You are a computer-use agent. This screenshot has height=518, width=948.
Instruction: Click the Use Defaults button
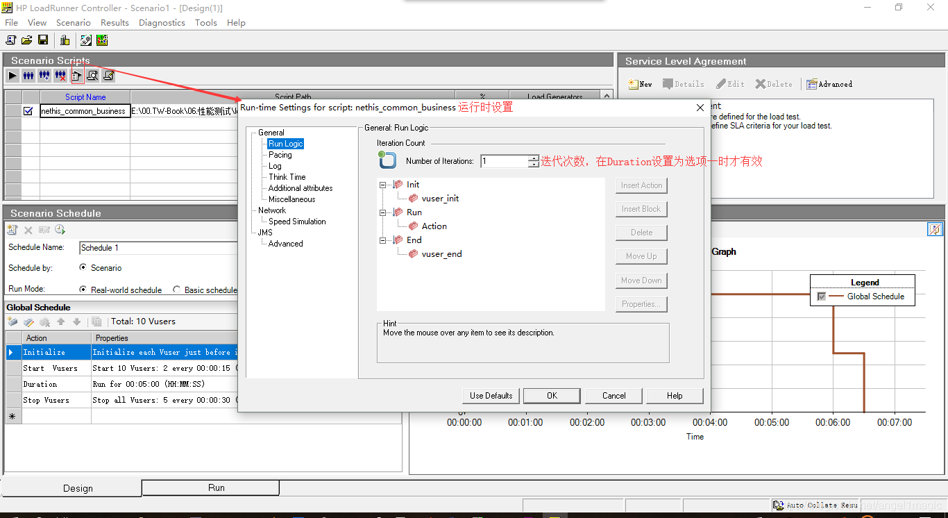pos(491,396)
